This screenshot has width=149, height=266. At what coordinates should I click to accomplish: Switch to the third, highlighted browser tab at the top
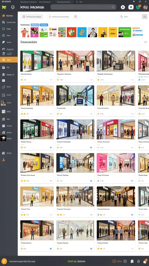pos(64,2)
